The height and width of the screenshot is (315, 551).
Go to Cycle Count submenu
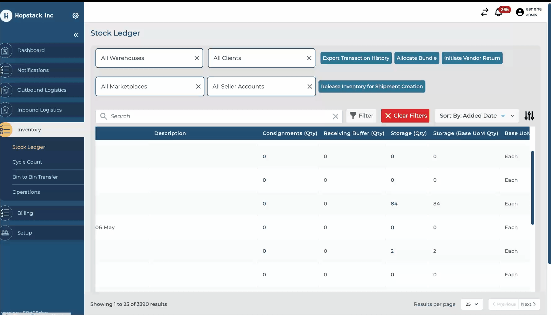click(27, 162)
